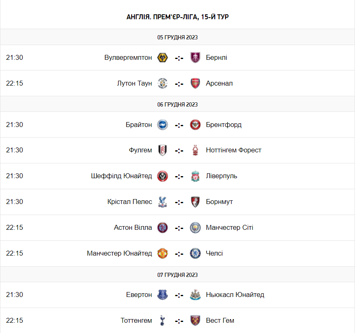This screenshot has width=355, height=333.
Task: Click the Борнмут club crest
Action: click(195, 202)
